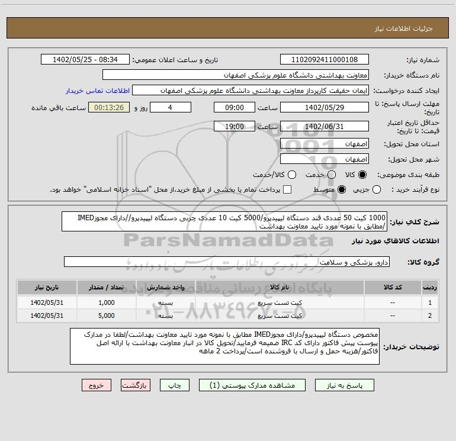The image size is (456, 441).
Task: Click the delivery province field اصفهان
Action: (325, 144)
